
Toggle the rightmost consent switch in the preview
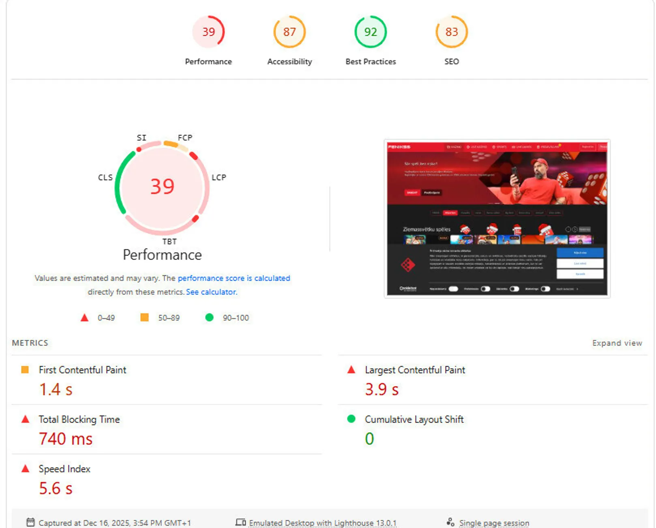point(546,289)
